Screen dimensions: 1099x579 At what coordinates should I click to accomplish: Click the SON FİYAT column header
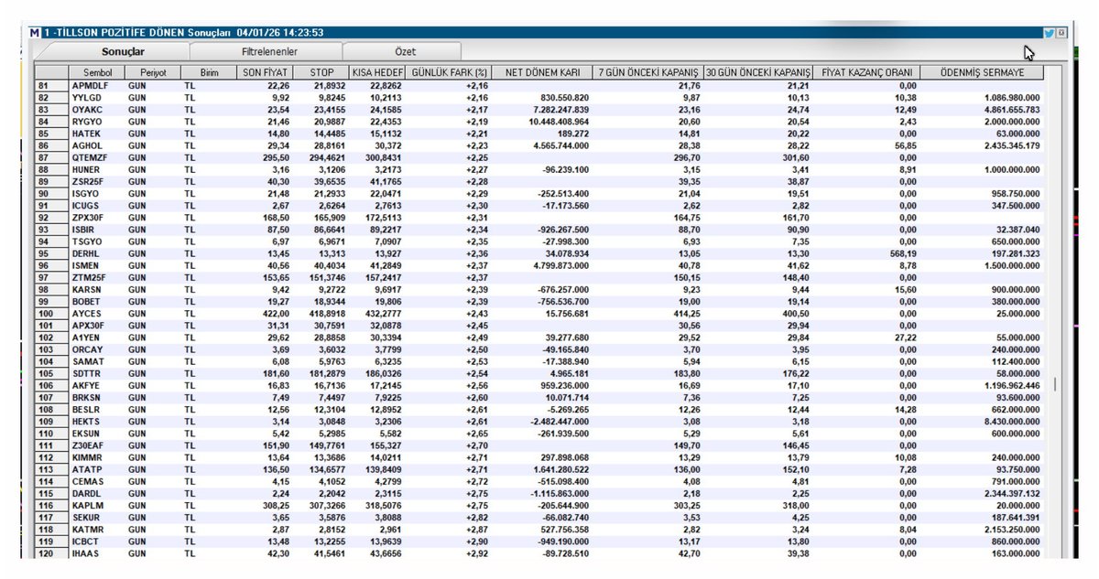tap(265, 71)
